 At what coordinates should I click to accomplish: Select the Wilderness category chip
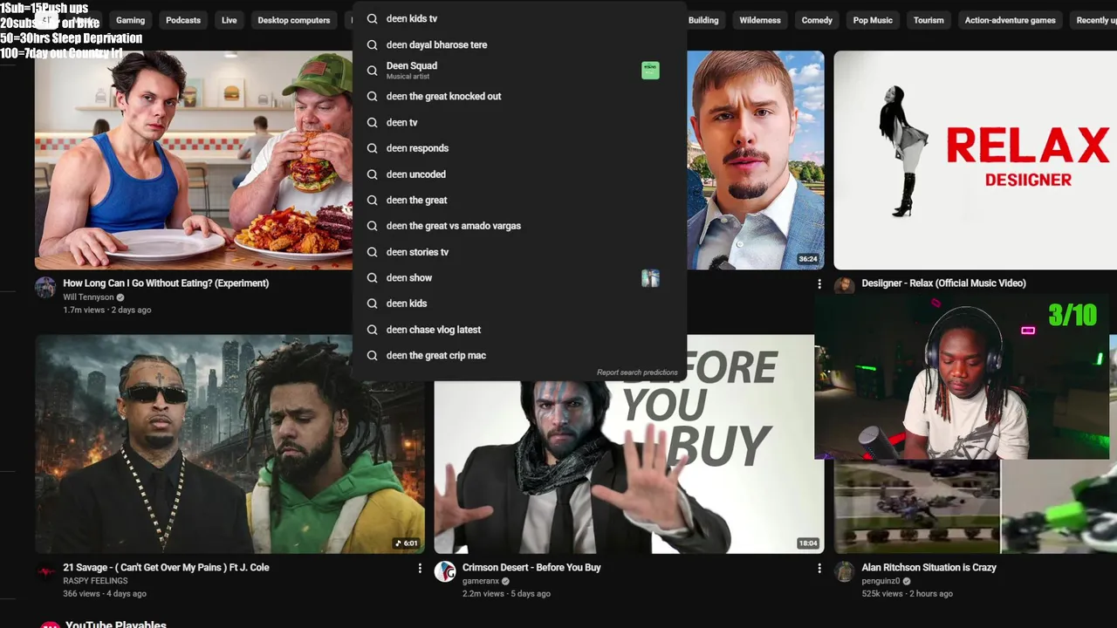click(760, 20)
